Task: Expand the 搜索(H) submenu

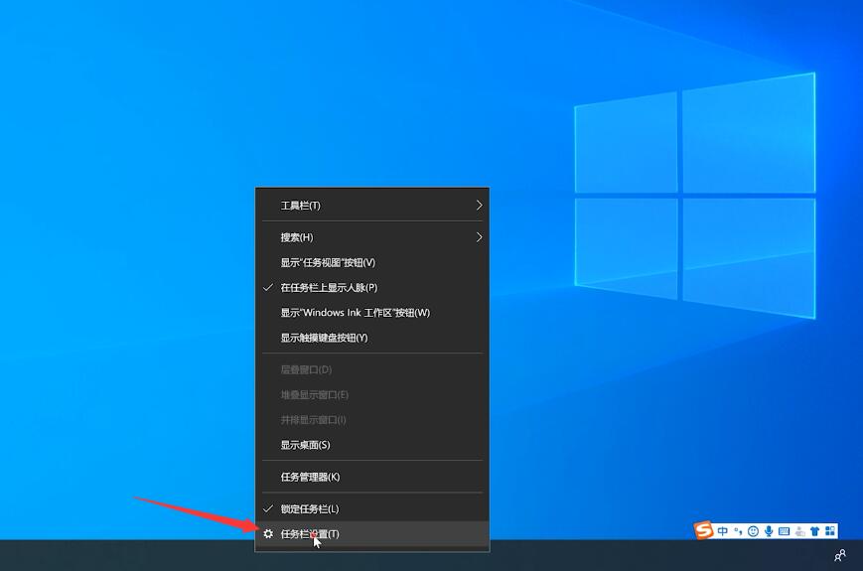Action: click(x=372, y=237)
